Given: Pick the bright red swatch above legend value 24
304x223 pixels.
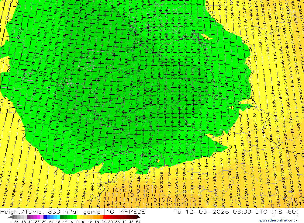Looking at the screenshot, I should point(105,217).
